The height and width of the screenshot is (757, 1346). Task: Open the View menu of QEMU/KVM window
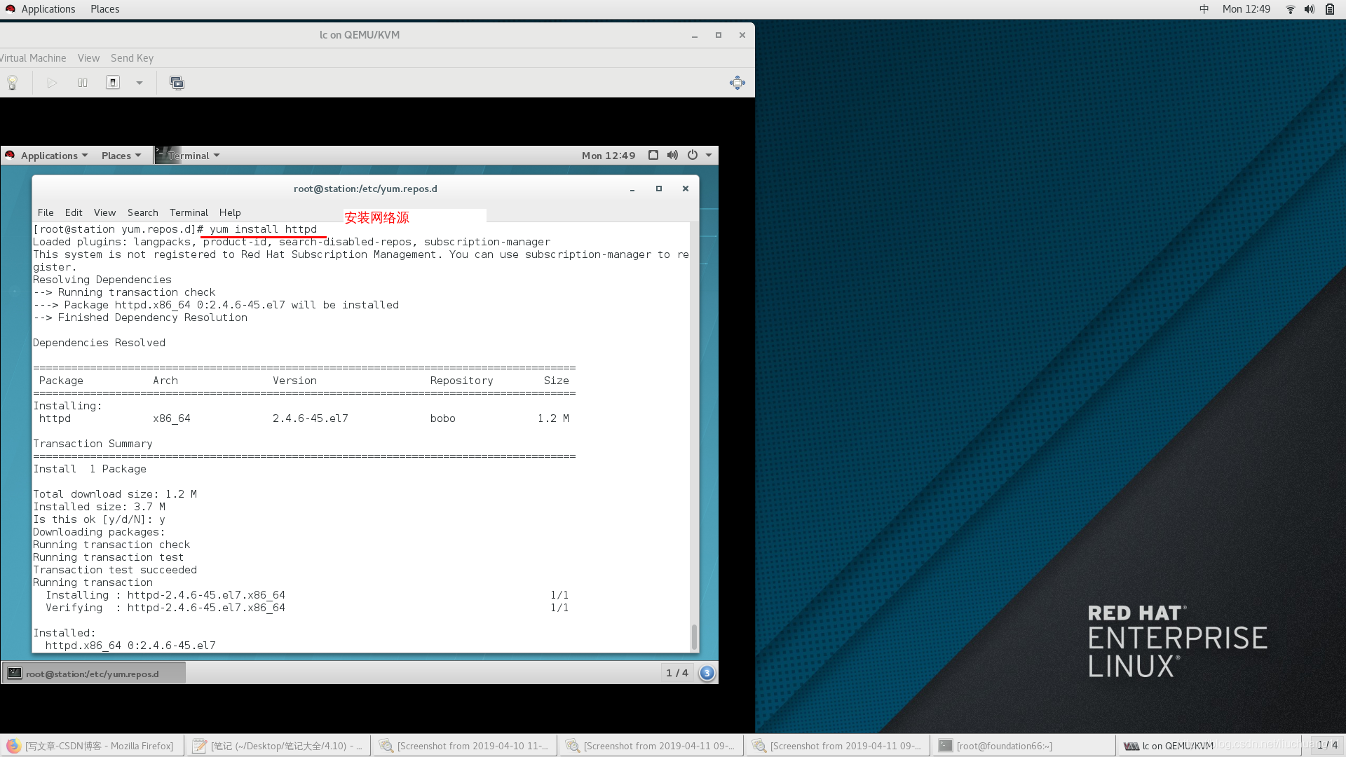click(x=88, y=58)
